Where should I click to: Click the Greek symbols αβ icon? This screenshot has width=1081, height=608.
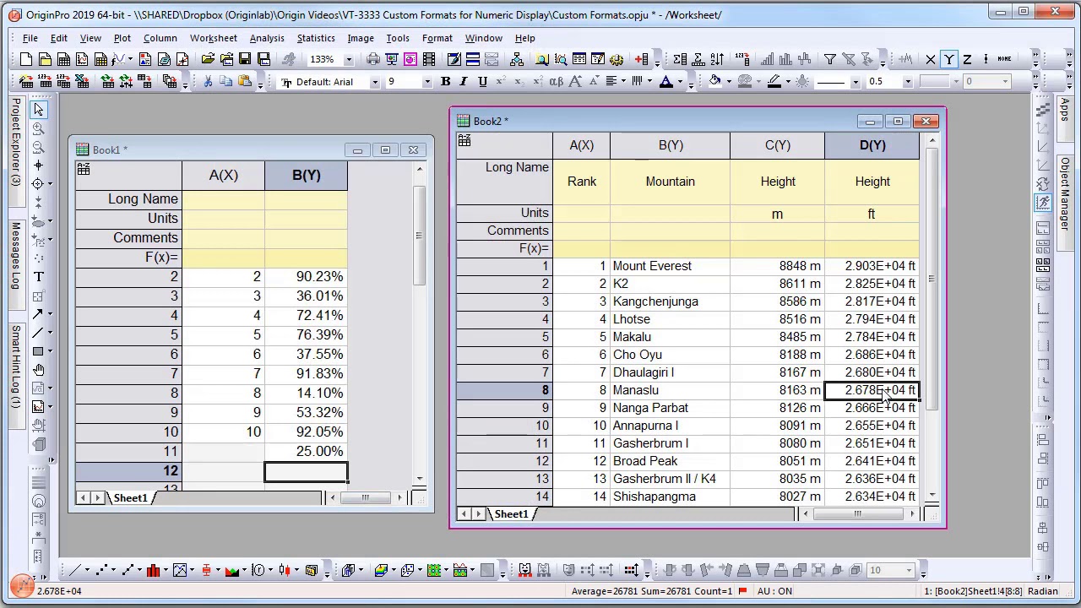coord(556,82)
